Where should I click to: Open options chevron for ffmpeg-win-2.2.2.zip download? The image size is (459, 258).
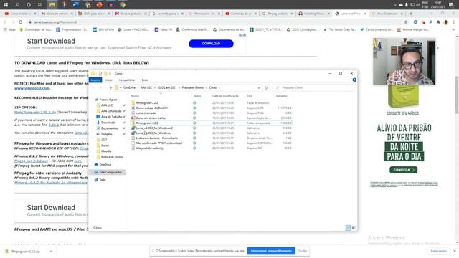51,252
